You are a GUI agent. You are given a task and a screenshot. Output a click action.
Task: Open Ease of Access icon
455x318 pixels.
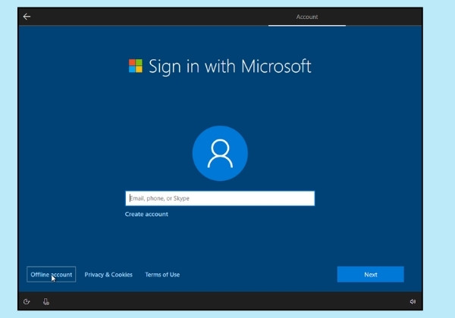[27, 302]
